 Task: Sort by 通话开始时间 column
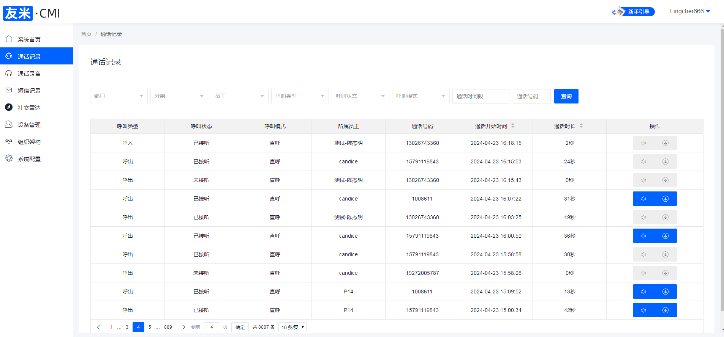pyautogui.click(x=512, y=126)
